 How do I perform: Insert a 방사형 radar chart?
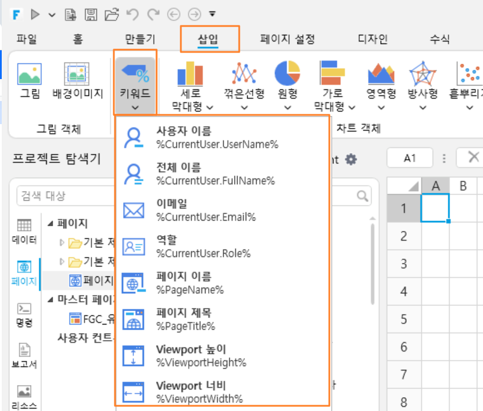pos(423,85)
